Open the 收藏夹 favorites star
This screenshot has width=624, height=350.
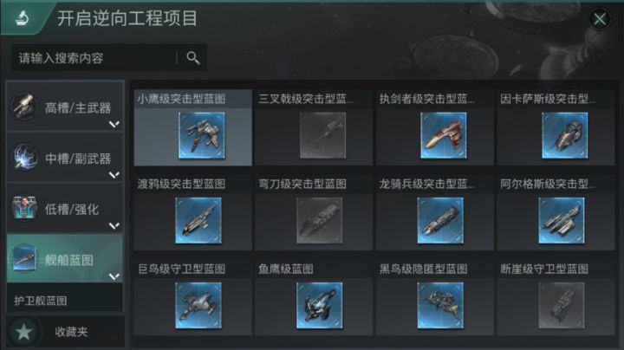point(23,331)
